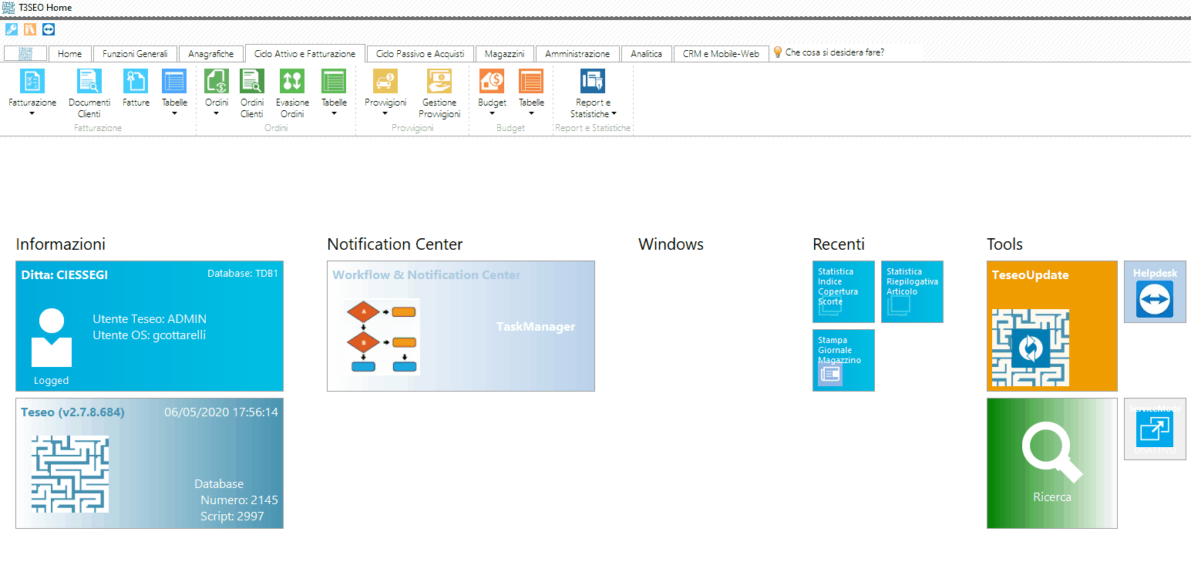Open the green Ricerca search tile
Viewport: 1191px width, 572px height.
1052,463
